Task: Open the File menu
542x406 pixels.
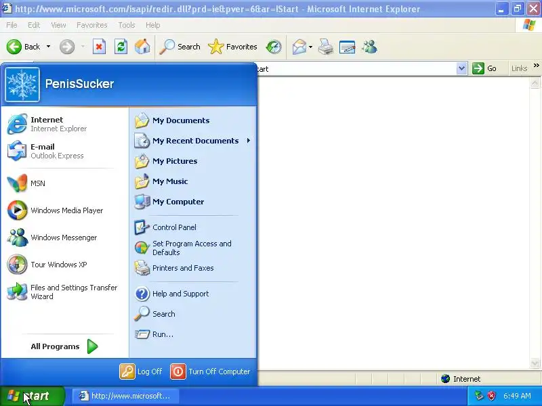Action: (12, 25)
